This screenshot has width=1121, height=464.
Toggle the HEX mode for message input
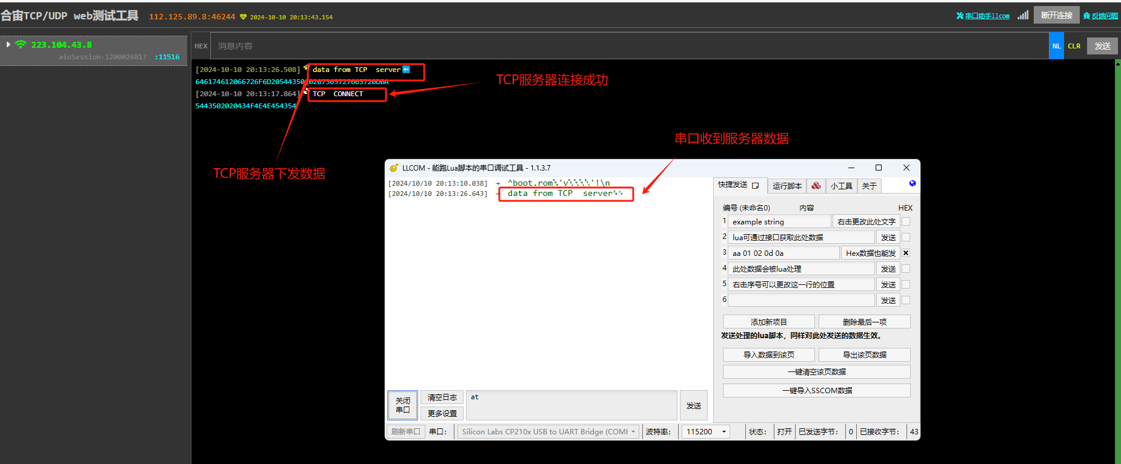click(x=201, y=46)
